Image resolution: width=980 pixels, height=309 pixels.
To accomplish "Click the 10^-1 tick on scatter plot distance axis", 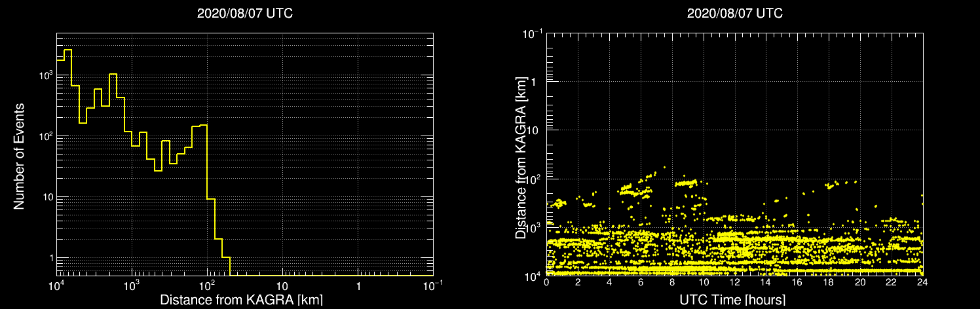I will [533, 33].
